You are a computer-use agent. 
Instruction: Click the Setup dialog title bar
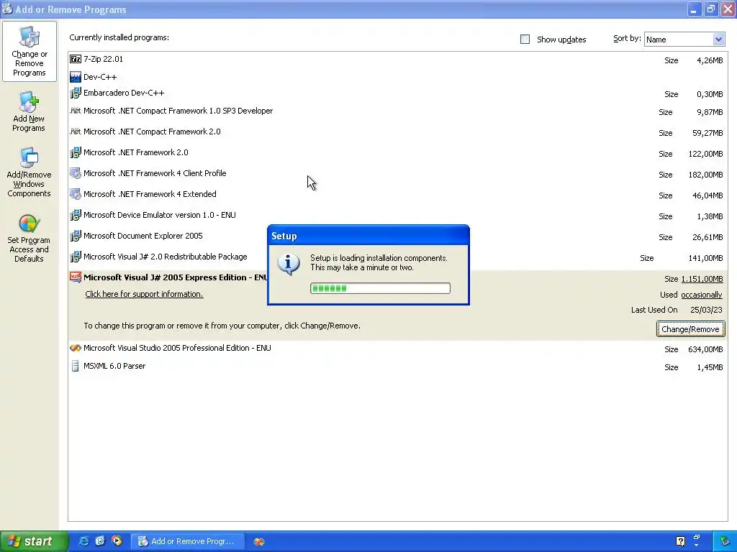(x=368, y=236)
